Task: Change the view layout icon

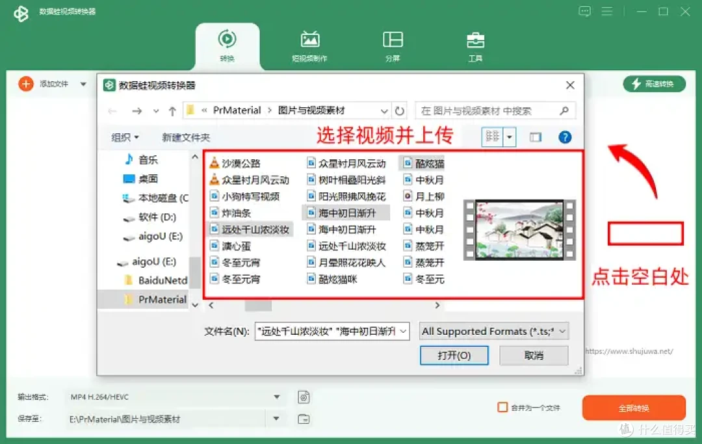Action: [x=493, y=137]
